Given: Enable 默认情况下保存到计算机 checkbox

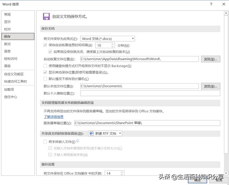Looking at the screenshot, I should click(45, 79).
